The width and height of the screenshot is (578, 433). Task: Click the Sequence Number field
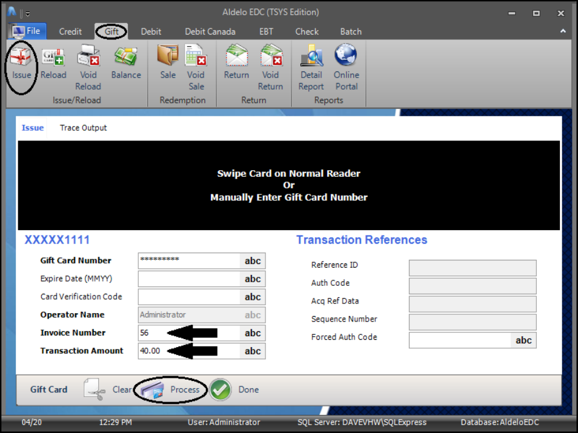pyautogui.click(x=473, y=322)
